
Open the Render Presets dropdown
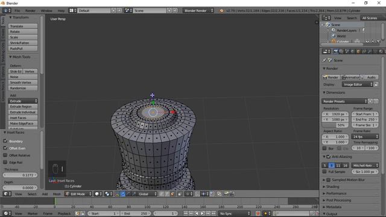(344, 101)
